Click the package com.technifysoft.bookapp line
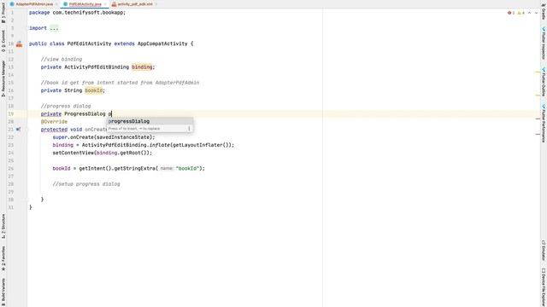The width and height of the screenshot is (547, 307). (77, 13)
